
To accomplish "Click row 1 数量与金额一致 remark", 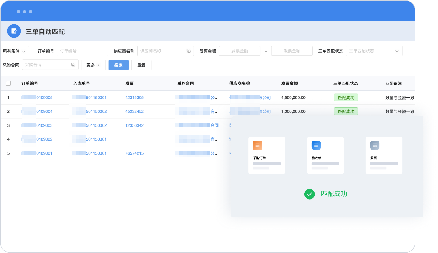I will point(400,98).
